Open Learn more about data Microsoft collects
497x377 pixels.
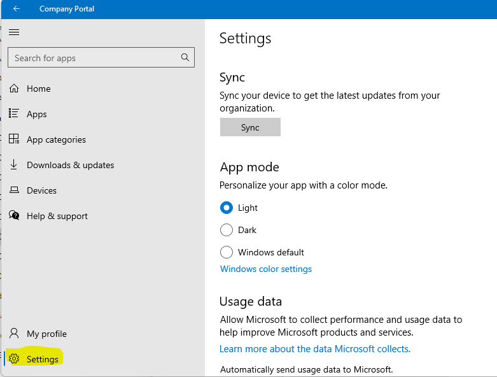[x=315, y=349]
